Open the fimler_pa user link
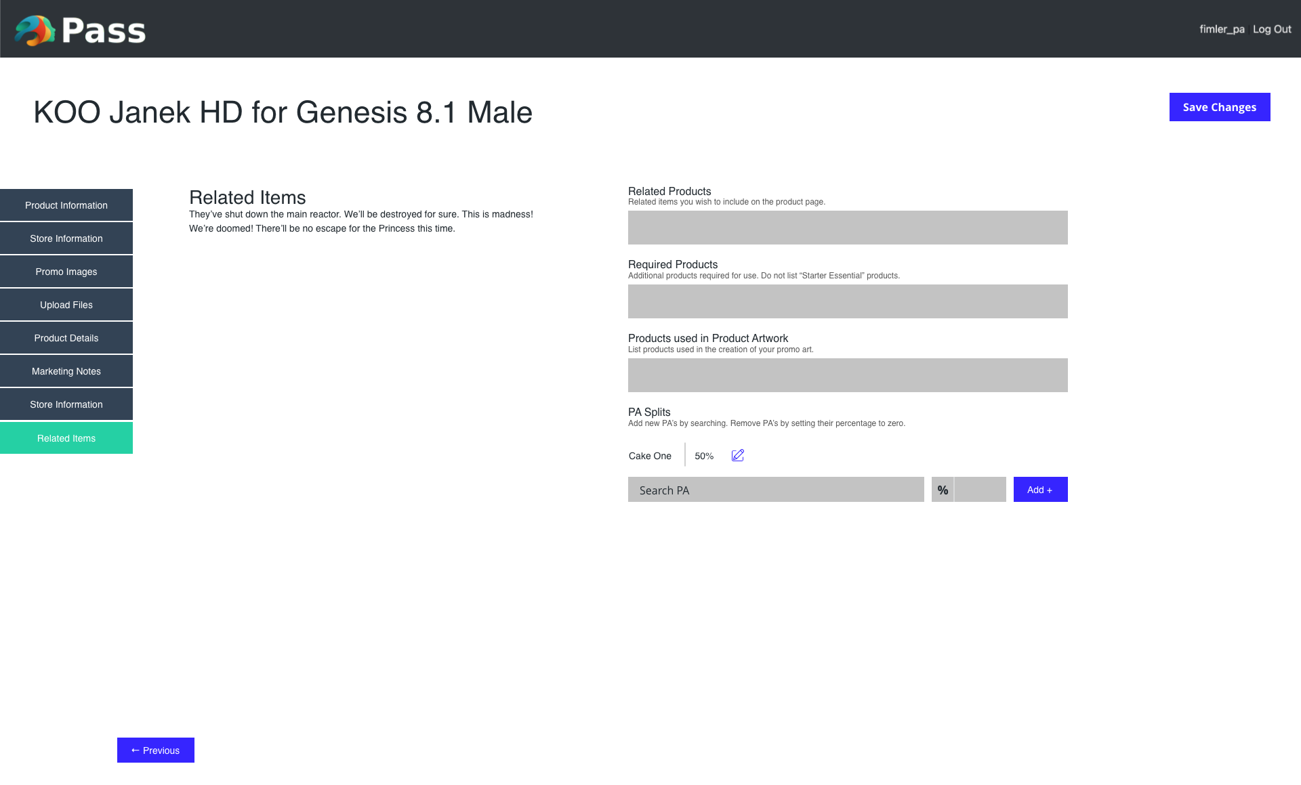Viewport: 1301px width, 785px height. [x=1222, y=29]
